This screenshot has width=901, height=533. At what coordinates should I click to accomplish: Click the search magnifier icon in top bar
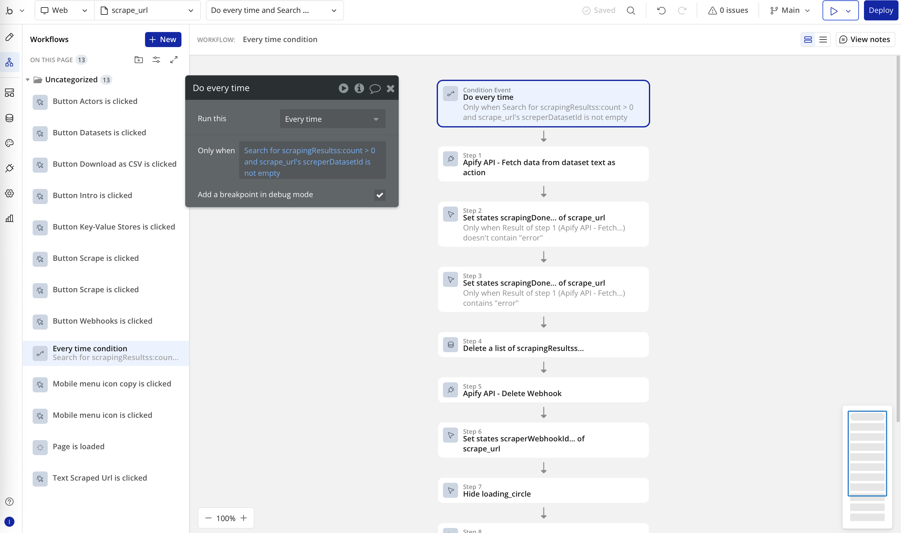point(631,10)
